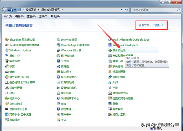Expand the arrow after 所有控制面板项 breadcrumb

coord(62,10)
